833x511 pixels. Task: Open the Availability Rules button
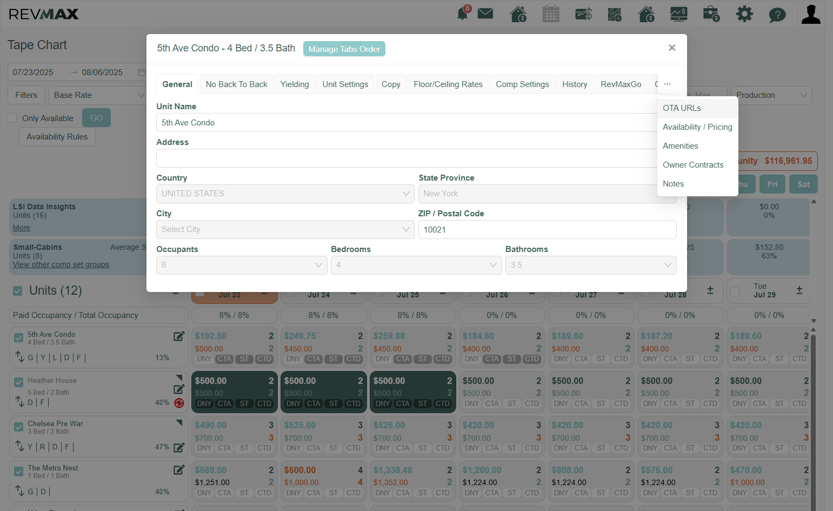(57, 137)
